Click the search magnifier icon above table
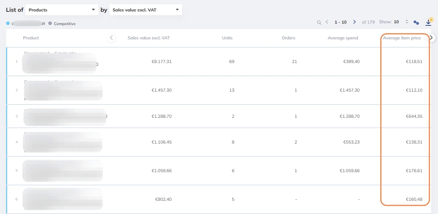Image resolution: width=438 pixels, height=214 pixels. pos(319,22)
